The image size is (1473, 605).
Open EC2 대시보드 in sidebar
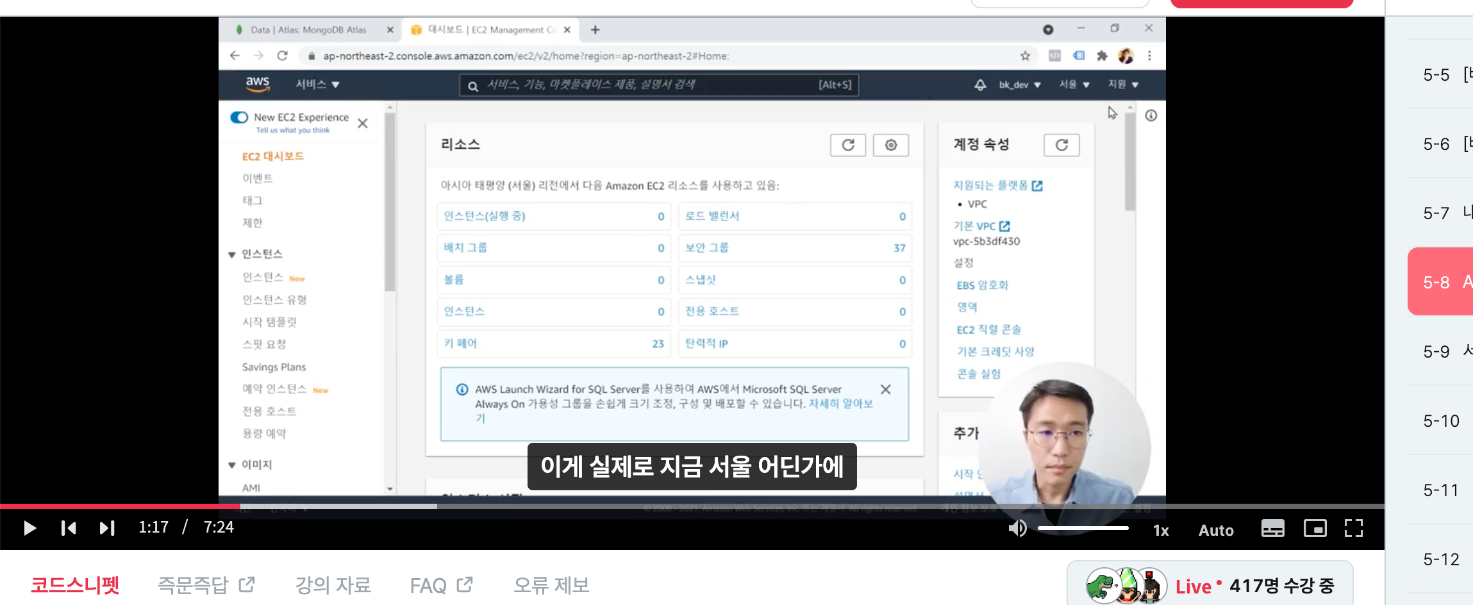pos(273,156)
